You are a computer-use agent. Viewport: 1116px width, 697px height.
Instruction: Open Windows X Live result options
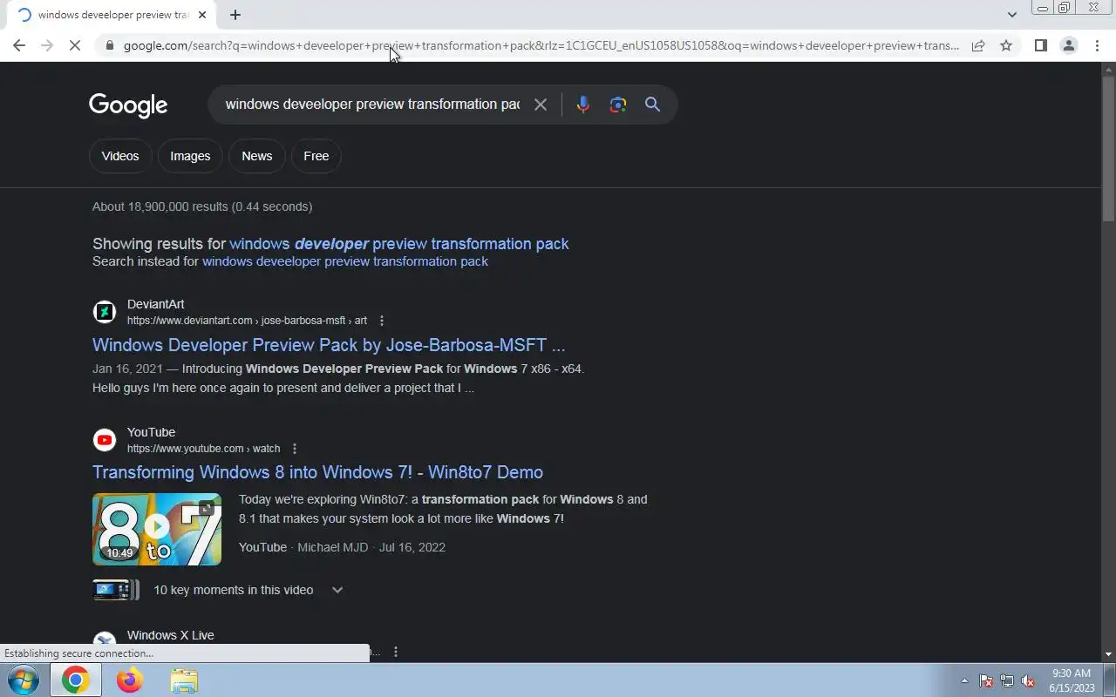coord(396,652)
